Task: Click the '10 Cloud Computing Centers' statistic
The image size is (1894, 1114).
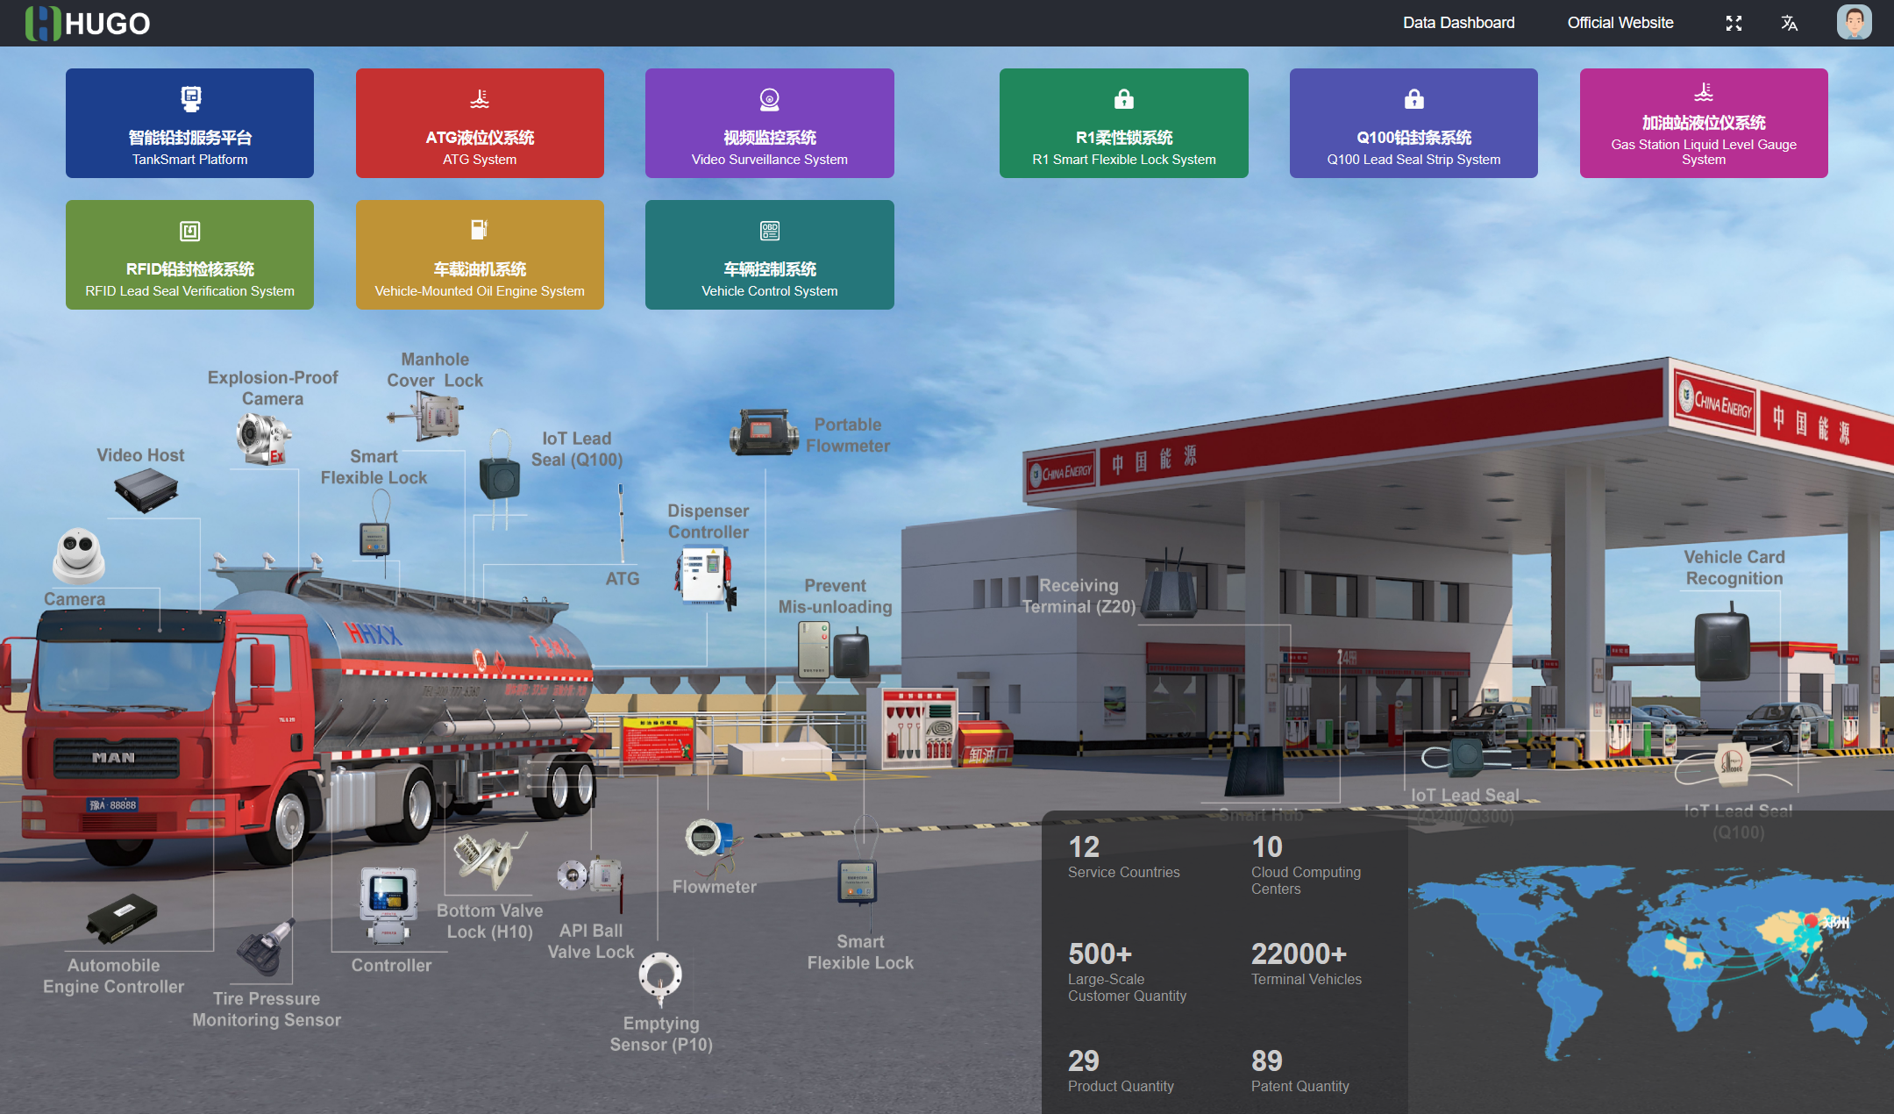Action: pyautogui.click(x=1306, y=864)
